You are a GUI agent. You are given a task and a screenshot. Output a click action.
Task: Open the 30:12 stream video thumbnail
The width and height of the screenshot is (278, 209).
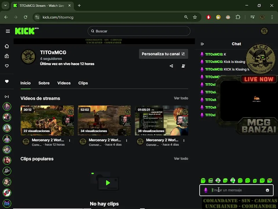(47, 120)
